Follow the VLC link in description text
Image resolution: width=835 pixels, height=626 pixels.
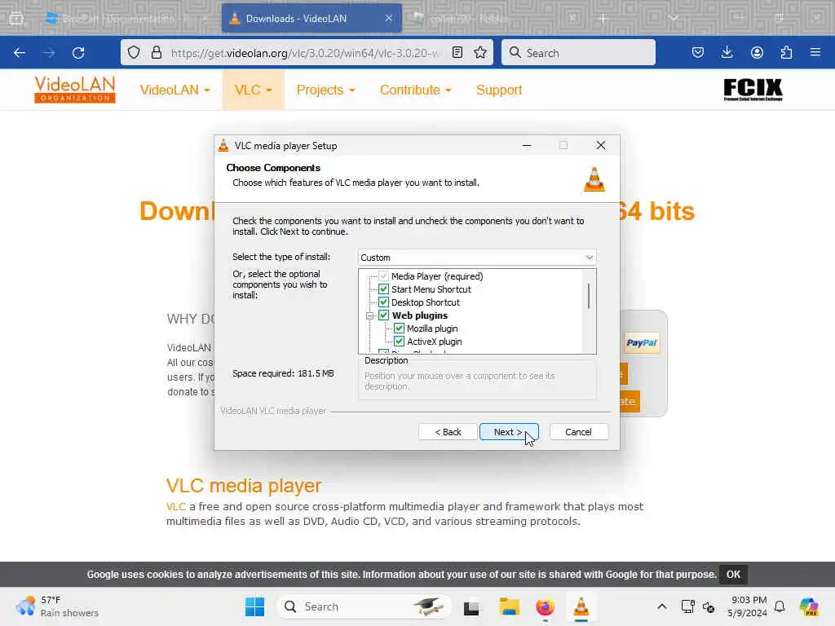(176, 506)
